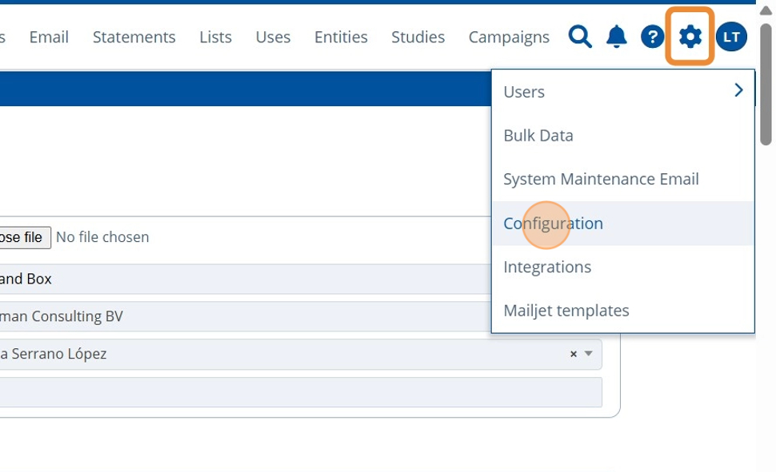Expand the Users submenu arrow
The width and height of the screenshot is (776, 472).
point(738,91)
